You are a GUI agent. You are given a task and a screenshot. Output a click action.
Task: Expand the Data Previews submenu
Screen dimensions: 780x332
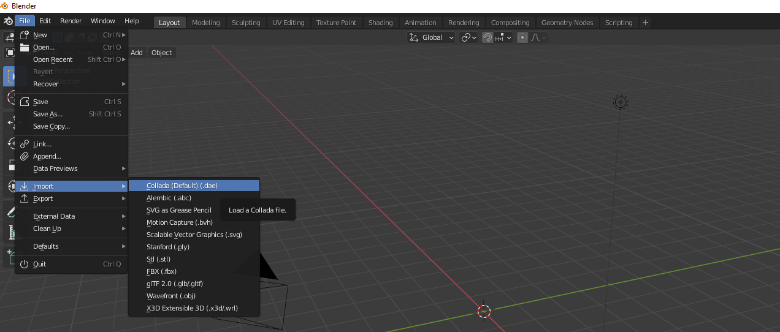click(71, 168)
